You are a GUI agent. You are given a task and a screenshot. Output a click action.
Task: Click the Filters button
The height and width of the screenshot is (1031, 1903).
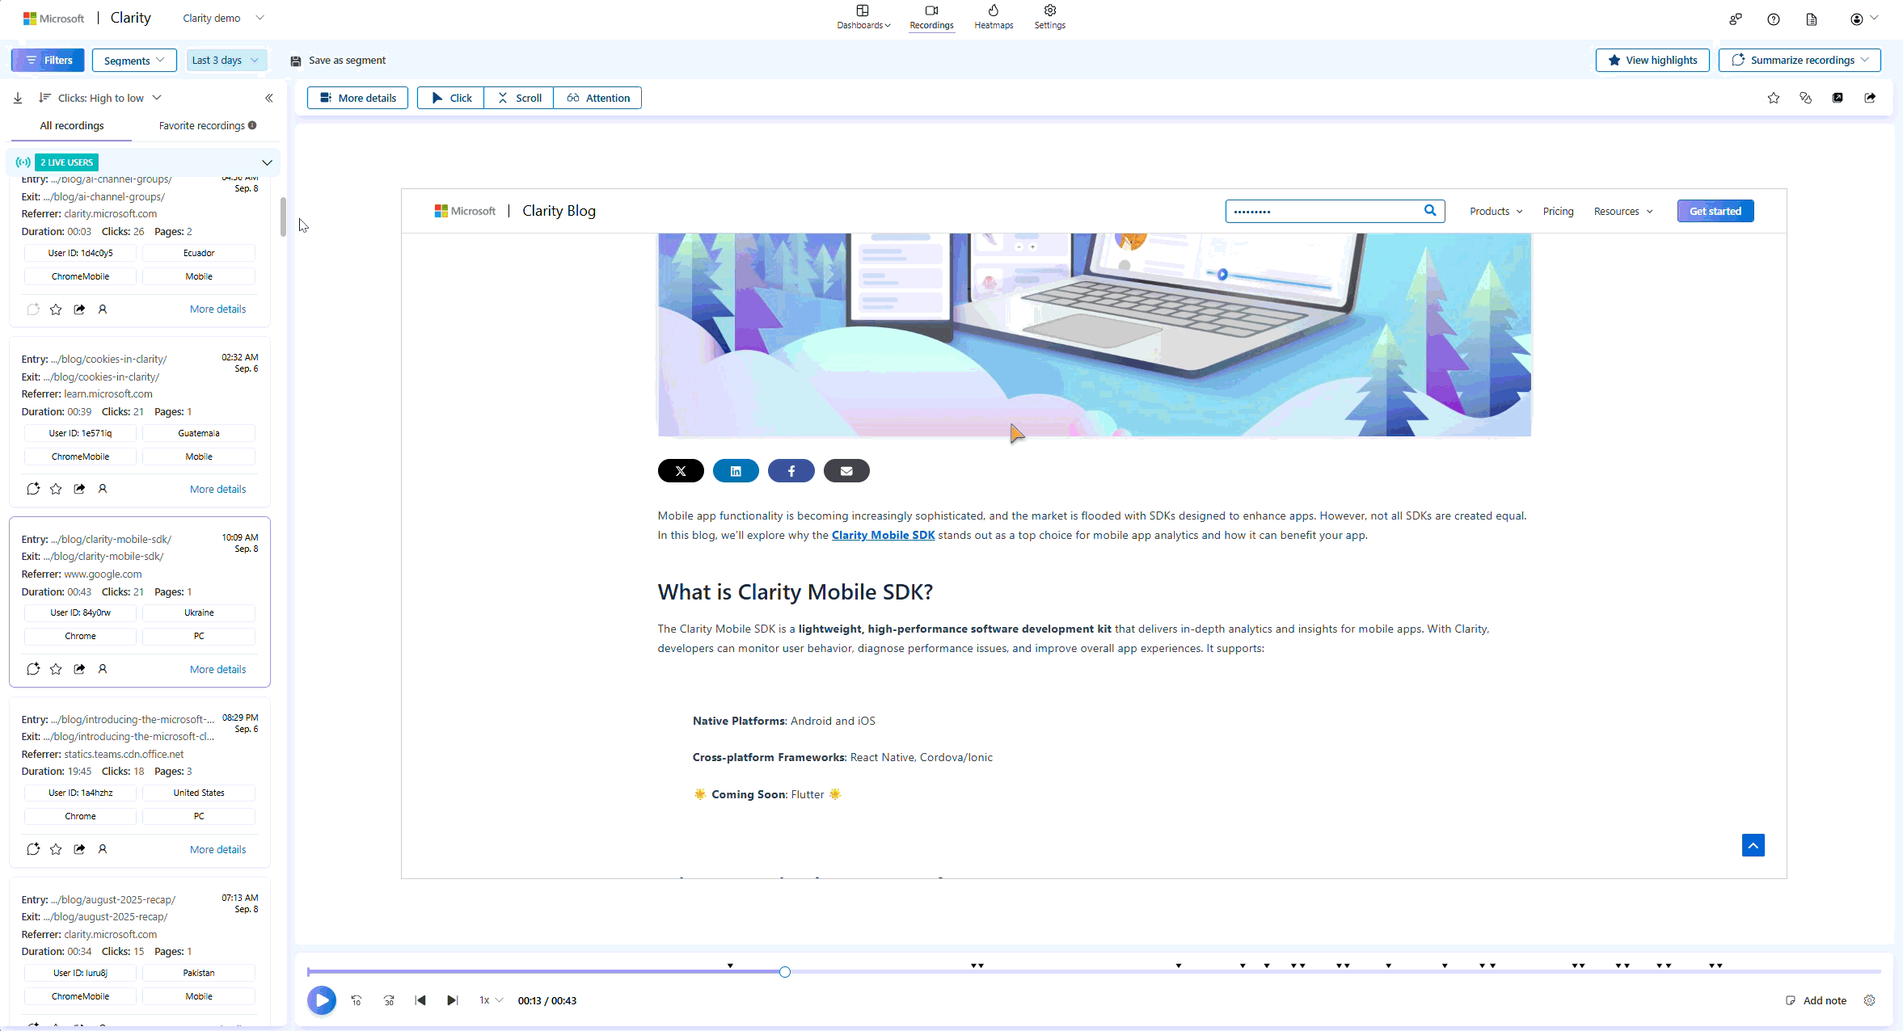pos(49,60)
